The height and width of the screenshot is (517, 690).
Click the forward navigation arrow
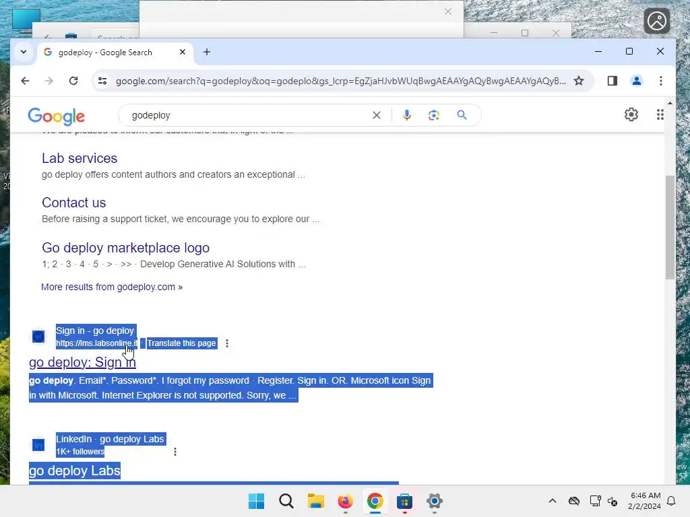point(49,81)
